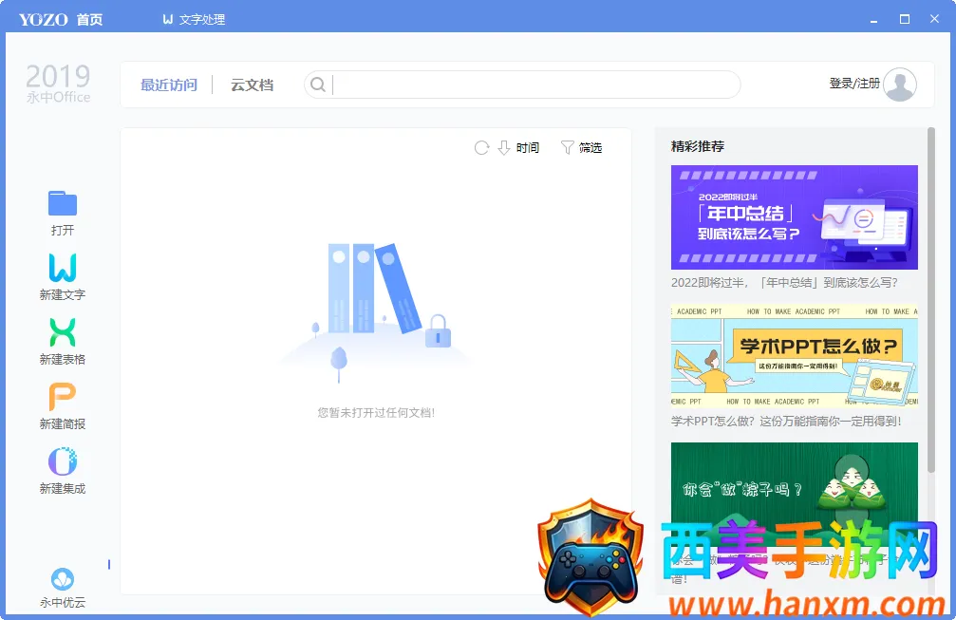Create a new document with 新建文字

(63, 268)
